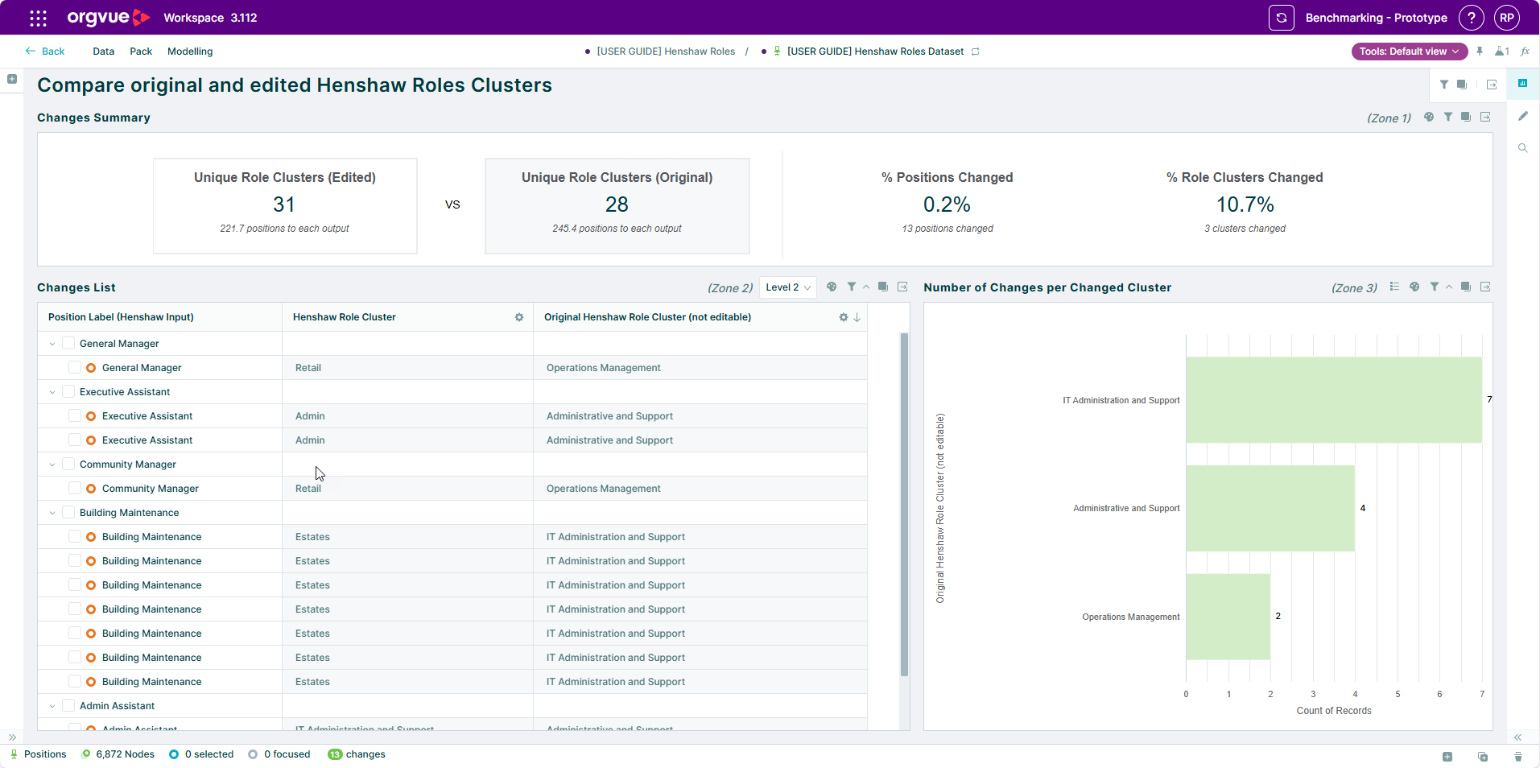Click the IT Administration and Support green bar

tap(1333, 400)
